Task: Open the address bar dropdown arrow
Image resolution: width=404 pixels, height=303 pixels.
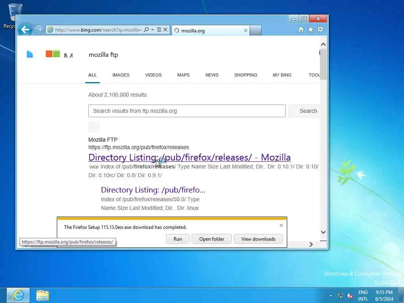Action: 152,30
